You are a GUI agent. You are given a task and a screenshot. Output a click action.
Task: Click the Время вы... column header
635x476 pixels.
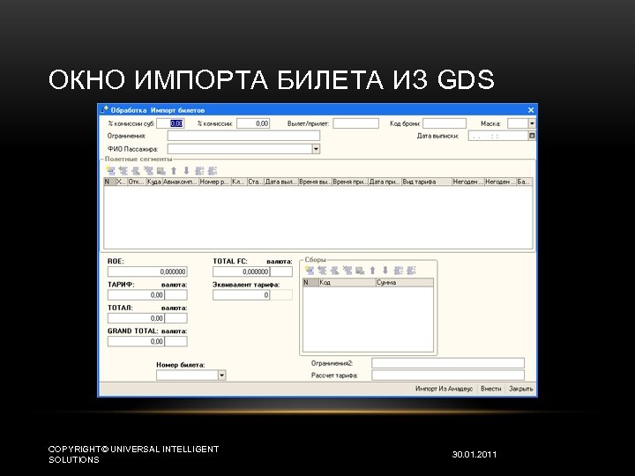coord(315,182)
